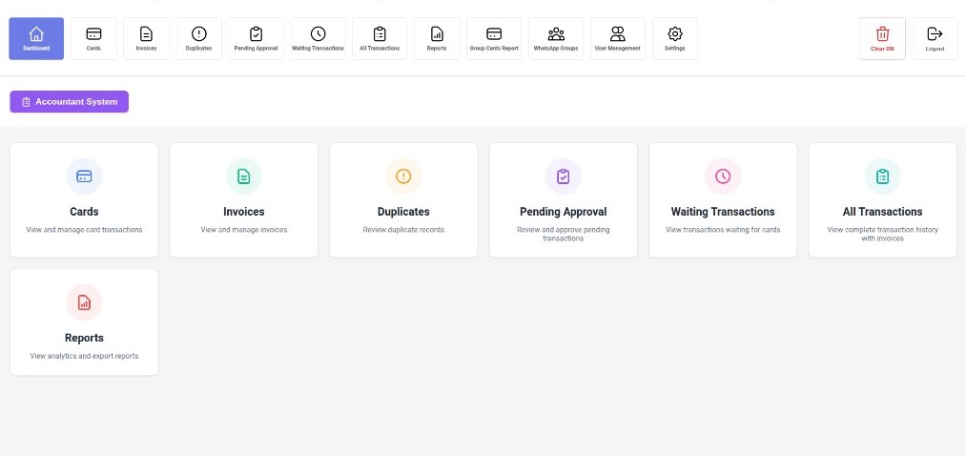Click 'View complete transaction history with invoices' text
Viewport: 966px width, 456px height.
point(882,234)
